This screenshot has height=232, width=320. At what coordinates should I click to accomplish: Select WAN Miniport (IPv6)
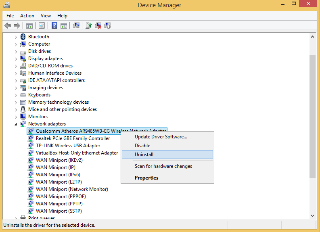tap(58, 175)
